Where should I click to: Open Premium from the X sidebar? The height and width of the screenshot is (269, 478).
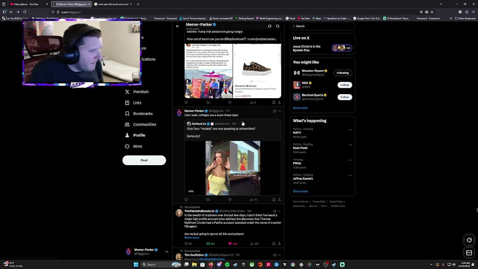click(x=137, y=92)
